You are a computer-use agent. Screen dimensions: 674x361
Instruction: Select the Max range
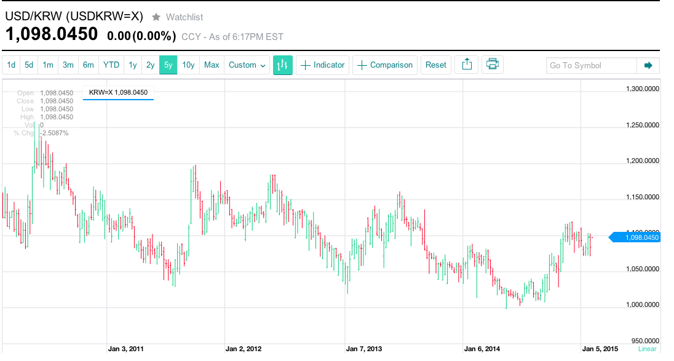[212, 65]
